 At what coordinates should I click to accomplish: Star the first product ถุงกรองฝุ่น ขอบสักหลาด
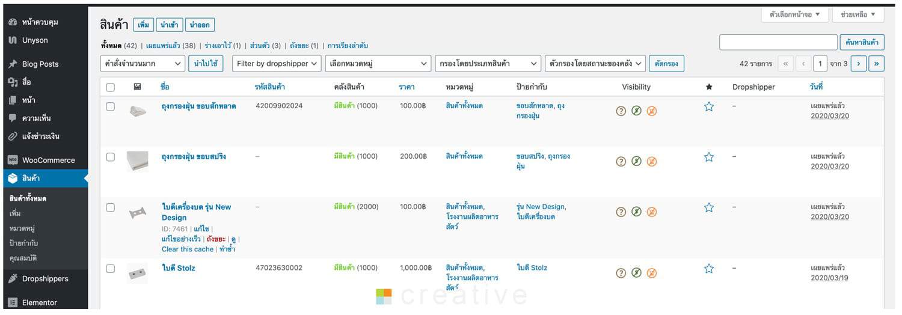tap(709, 106)
